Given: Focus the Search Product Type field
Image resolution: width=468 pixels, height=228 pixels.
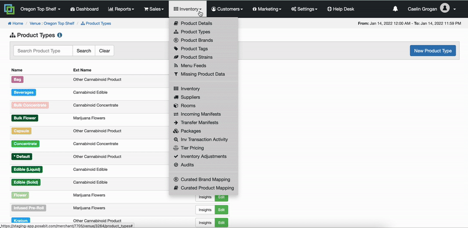Looking at the screenshot, I should [x=43, y=51].
